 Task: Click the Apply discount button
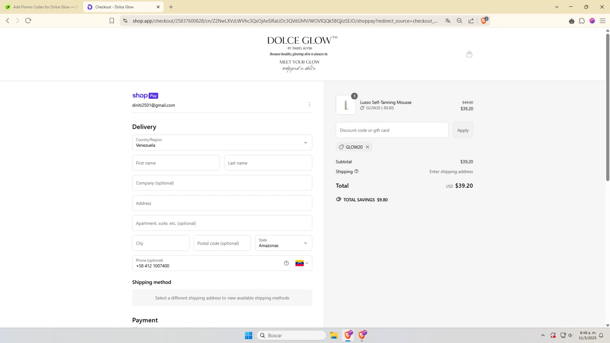click(x=463, y=130)
